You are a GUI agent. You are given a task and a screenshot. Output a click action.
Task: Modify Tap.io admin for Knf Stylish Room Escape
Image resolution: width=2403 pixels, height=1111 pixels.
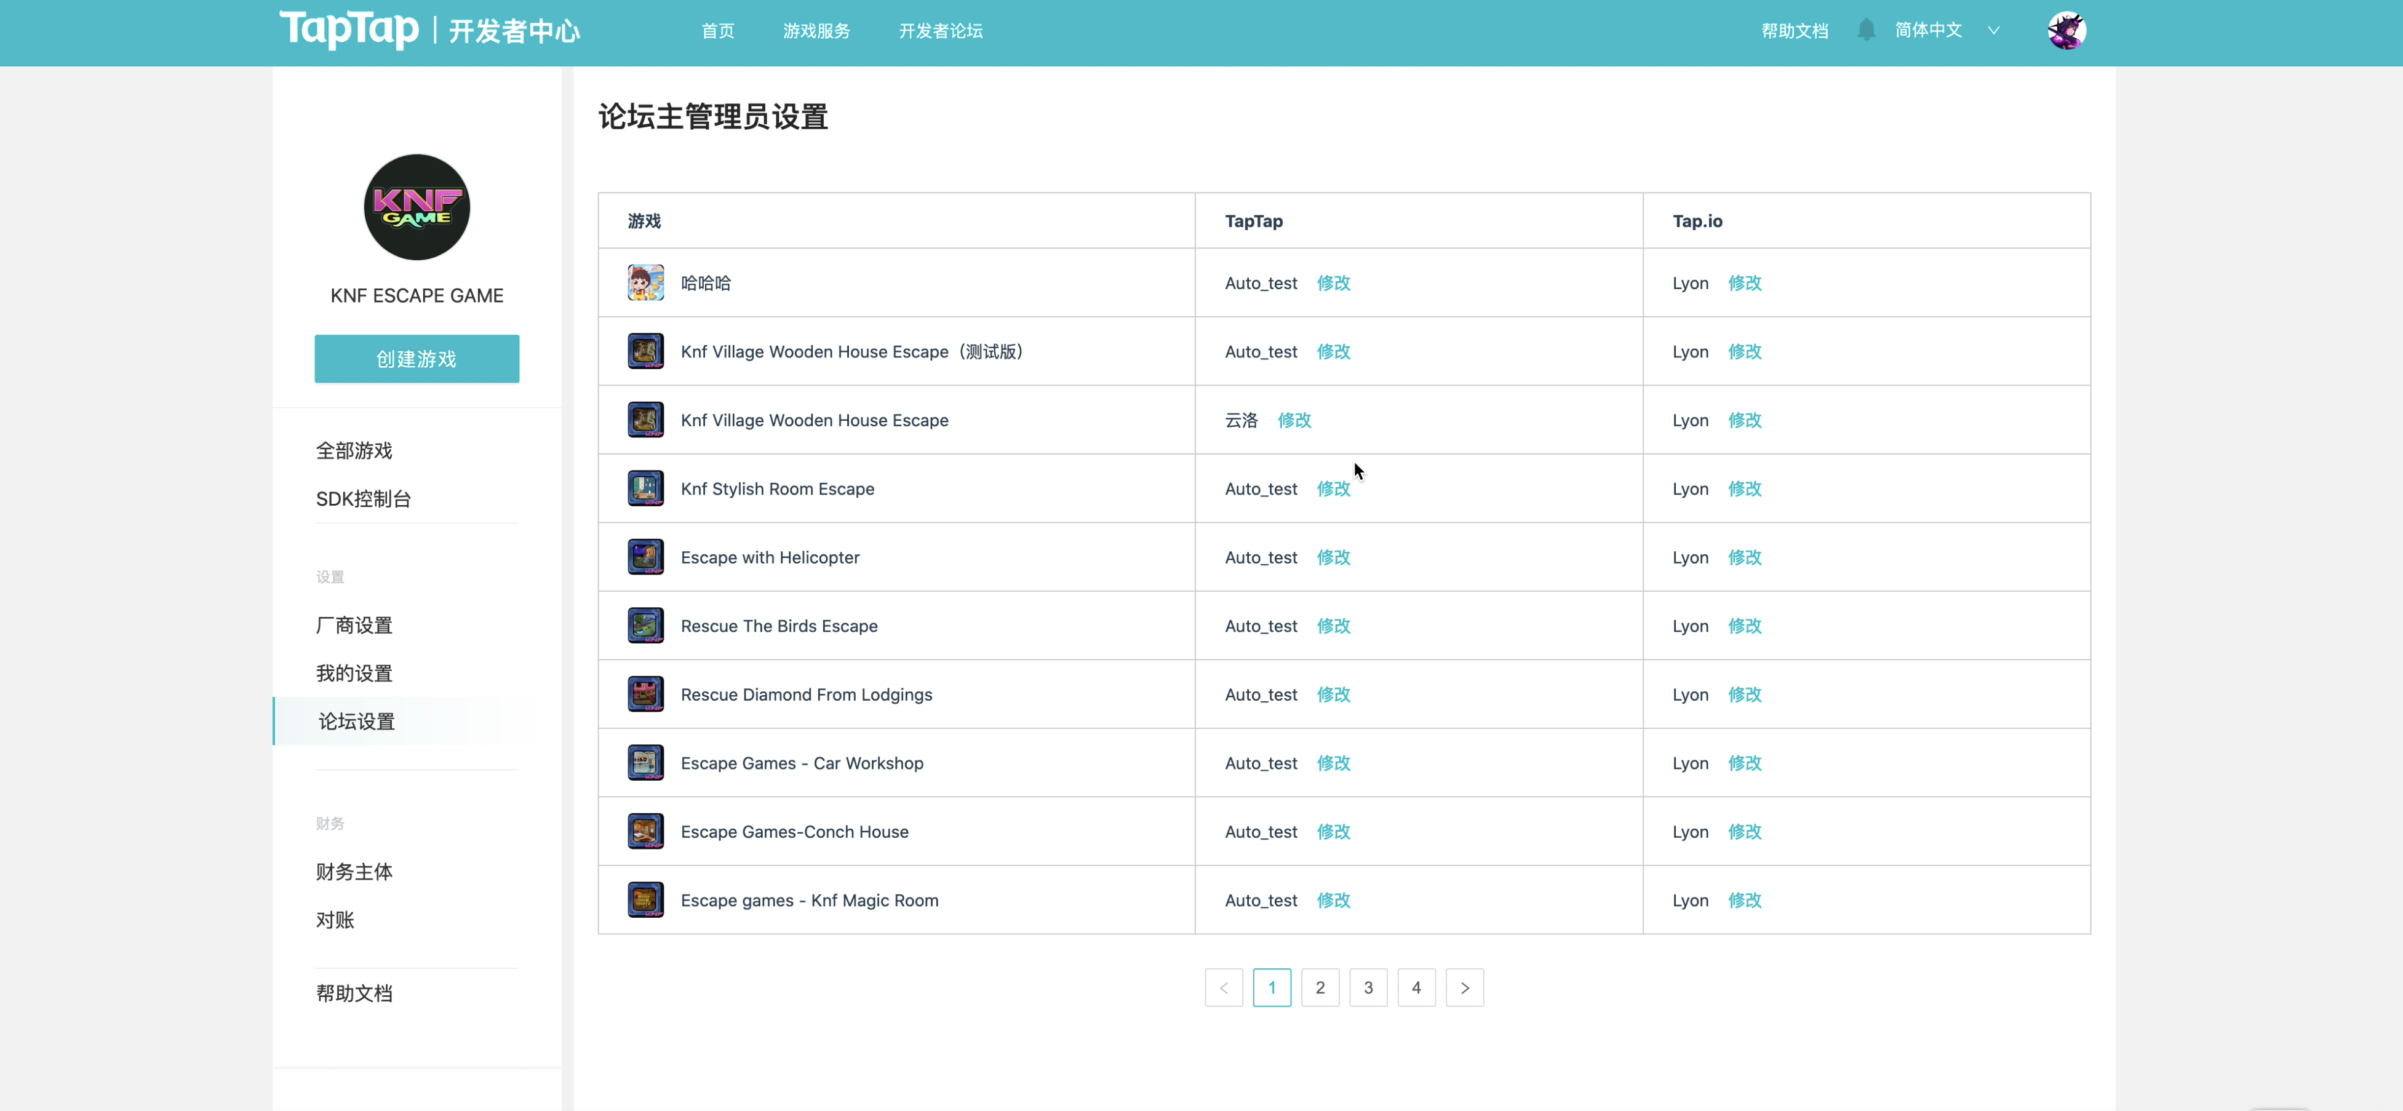1744,489
